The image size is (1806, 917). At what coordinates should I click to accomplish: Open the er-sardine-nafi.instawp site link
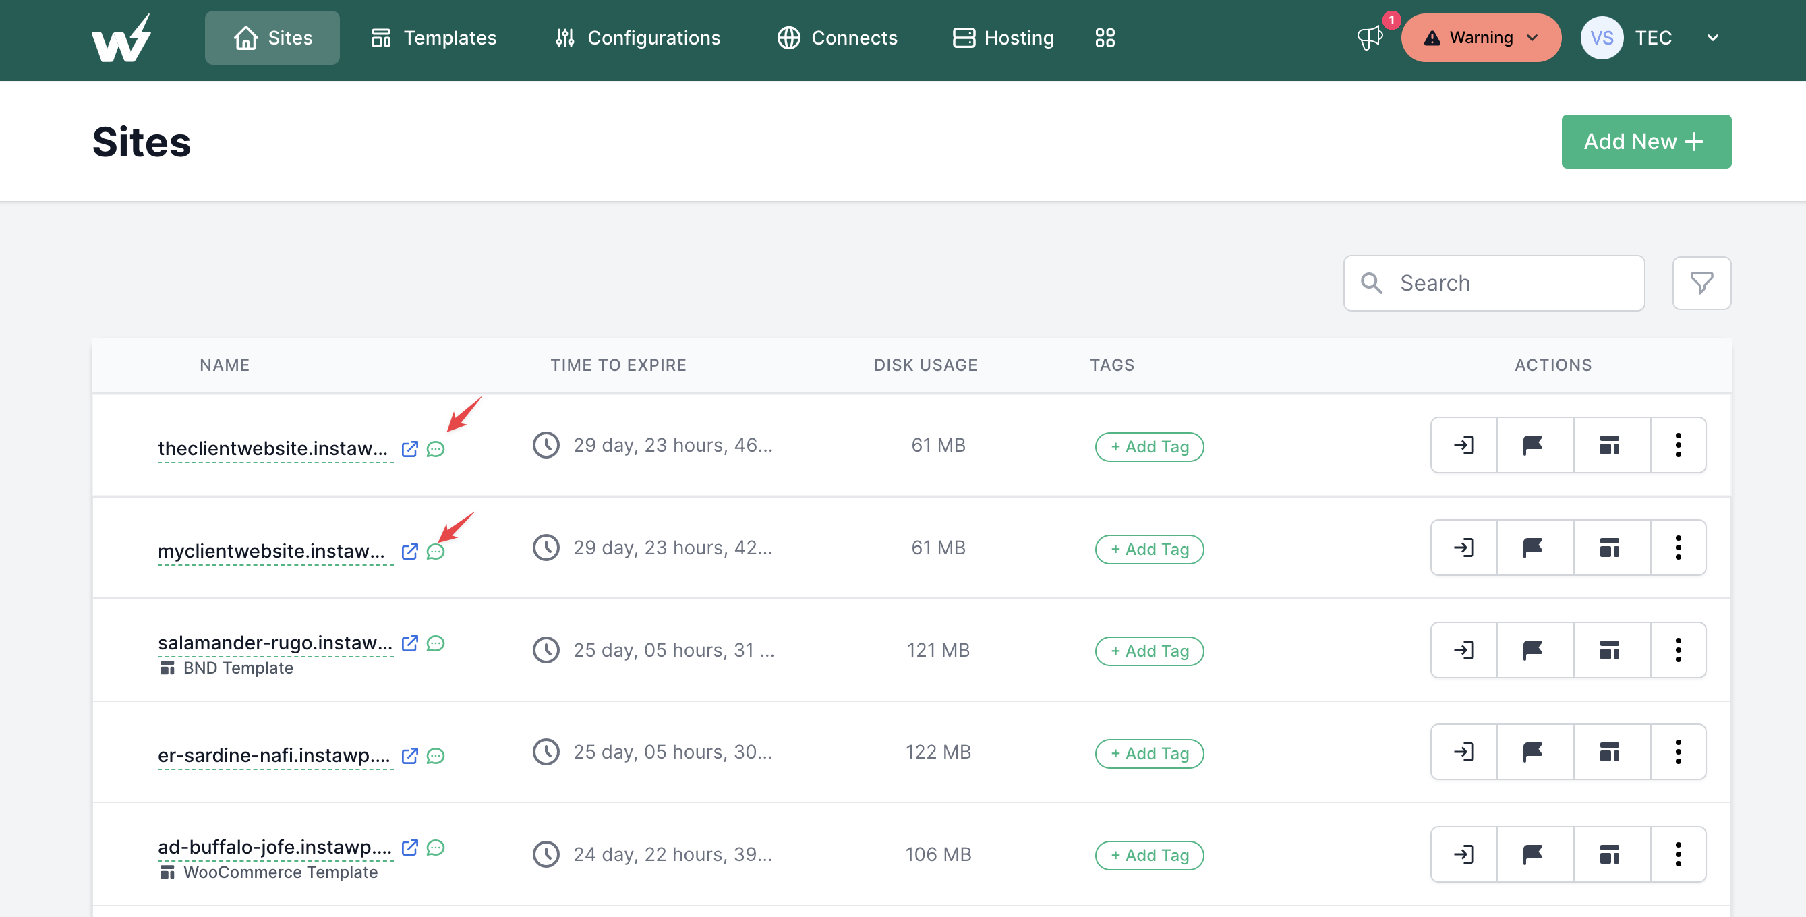pos(274,755)
